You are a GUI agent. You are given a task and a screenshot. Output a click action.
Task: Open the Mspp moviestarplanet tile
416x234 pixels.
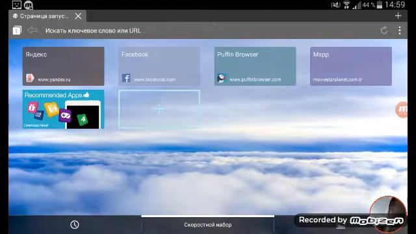(x=351, y=66)
